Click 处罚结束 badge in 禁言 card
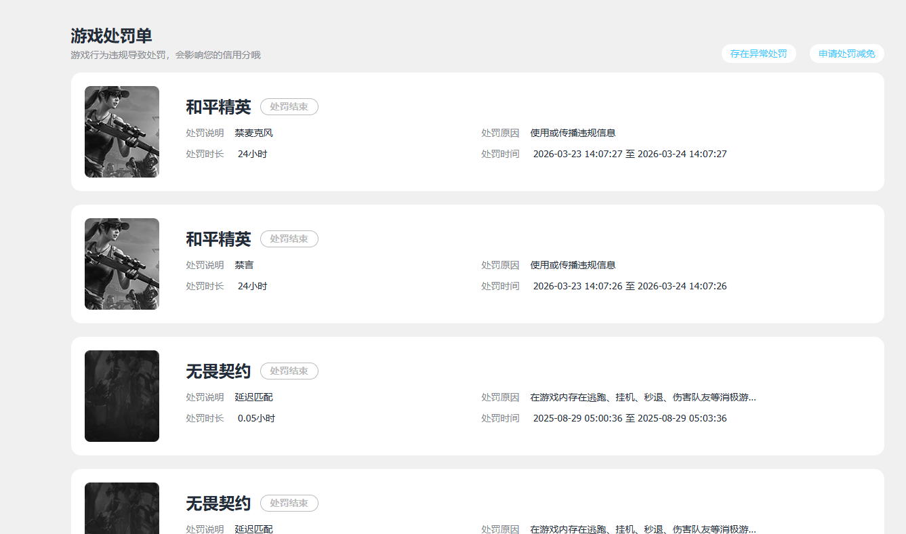Screen dimensions: 906x534 [x=289, y=239]
